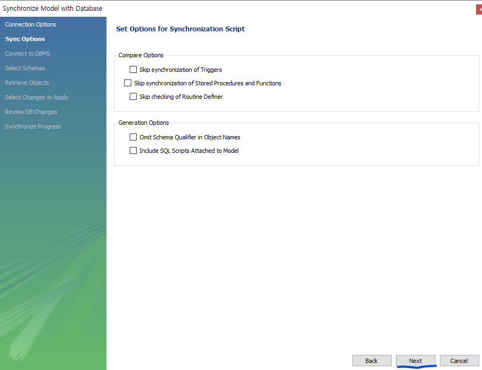The image size is (482, 370).
Task: Enable Omit Schema Qualifier in Object Names
Action: 133,137
